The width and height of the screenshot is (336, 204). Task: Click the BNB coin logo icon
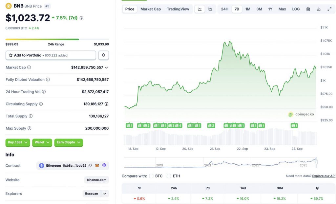[x=9, y=6]
